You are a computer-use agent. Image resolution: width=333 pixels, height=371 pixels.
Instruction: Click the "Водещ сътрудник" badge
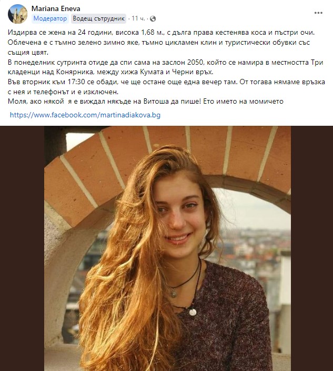[x=98, y=18]
